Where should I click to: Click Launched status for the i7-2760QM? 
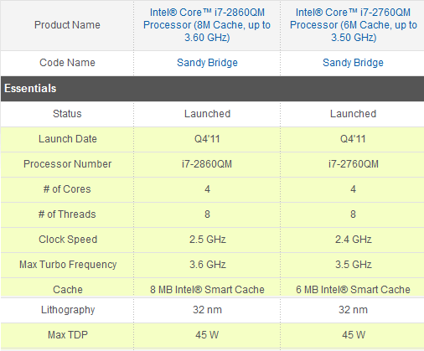[353, 114]
